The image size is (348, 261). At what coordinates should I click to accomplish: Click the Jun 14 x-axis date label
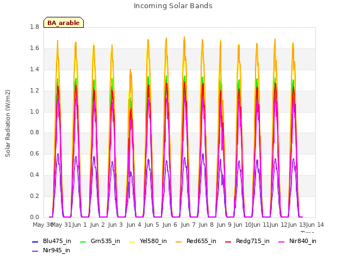pos(315,225)
